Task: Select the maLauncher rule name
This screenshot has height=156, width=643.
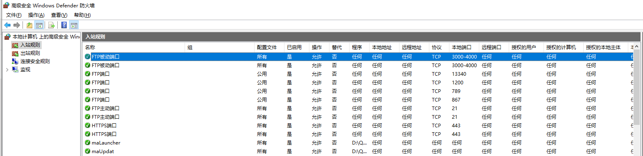Action: point(106,142)
